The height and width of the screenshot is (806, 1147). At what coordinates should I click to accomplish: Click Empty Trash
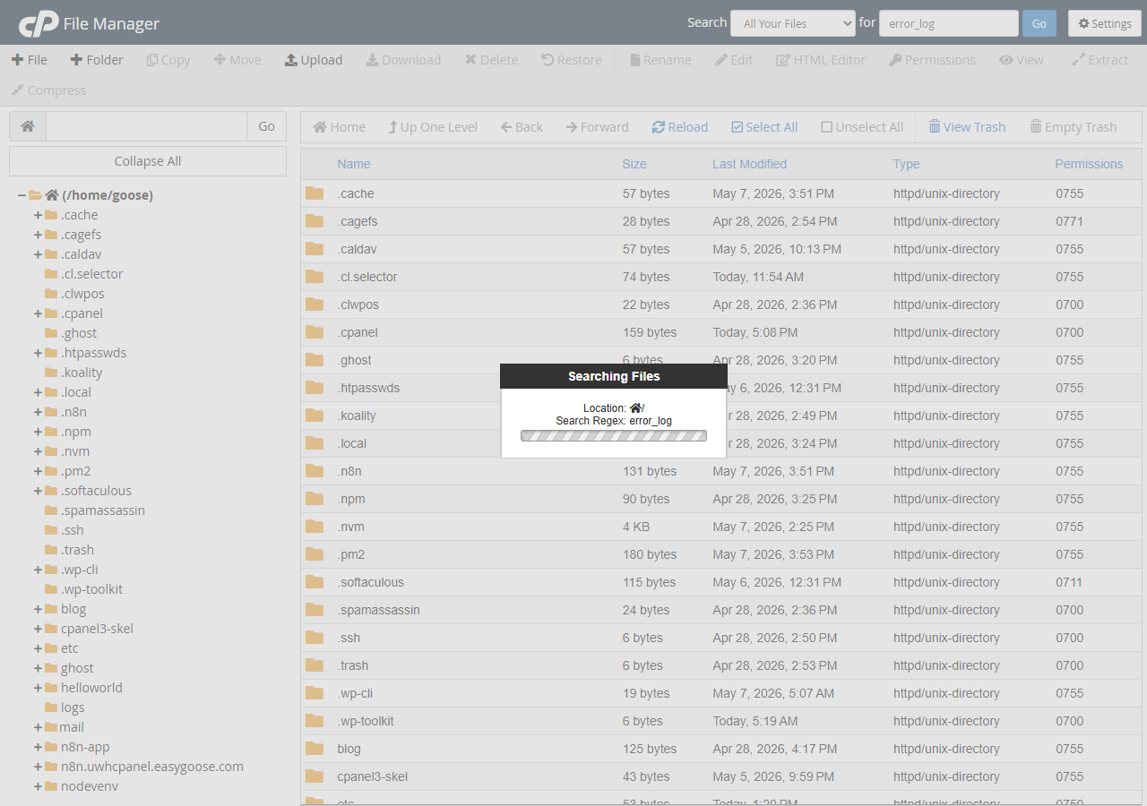pyautogui.click(x=1074, y=127)
